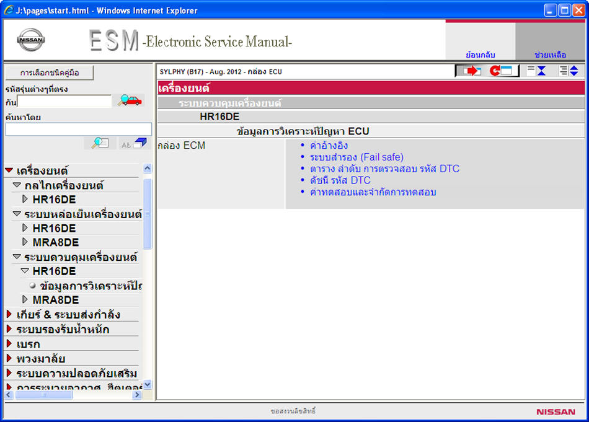Open the ดัชนี รหัส DTC link
This screenshot has width=589, height=422.
click(340, 180)
